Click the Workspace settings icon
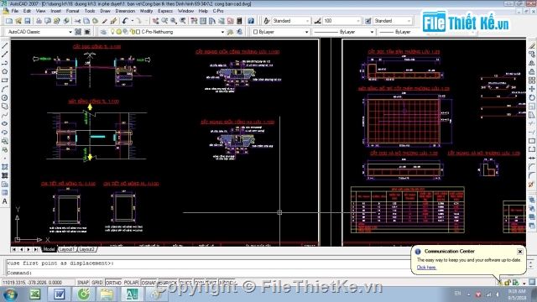537x302 pixels. pos(78,32)
